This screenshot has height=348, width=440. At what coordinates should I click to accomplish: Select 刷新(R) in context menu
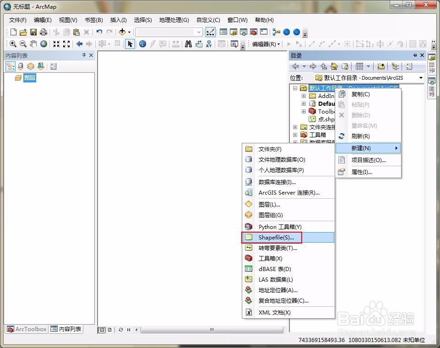(x=368, y=136)
